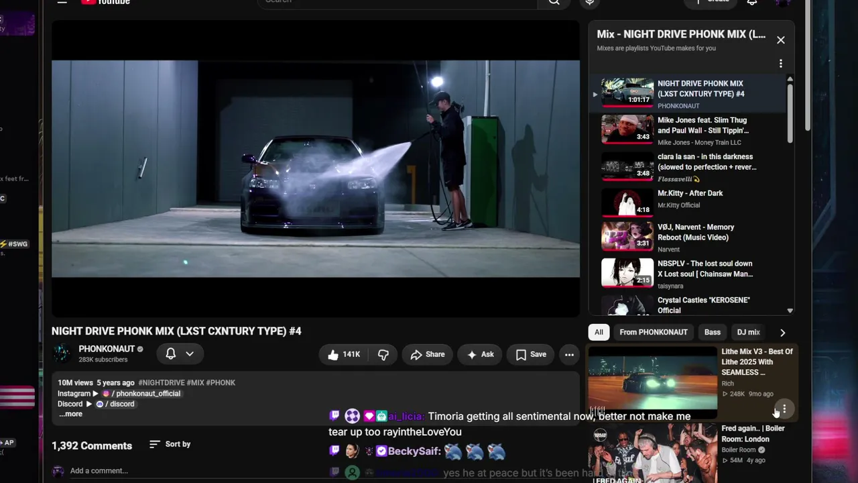The height and width of the screenshot is (483, 858).
Task: Share this video
Action: (428, 355)
